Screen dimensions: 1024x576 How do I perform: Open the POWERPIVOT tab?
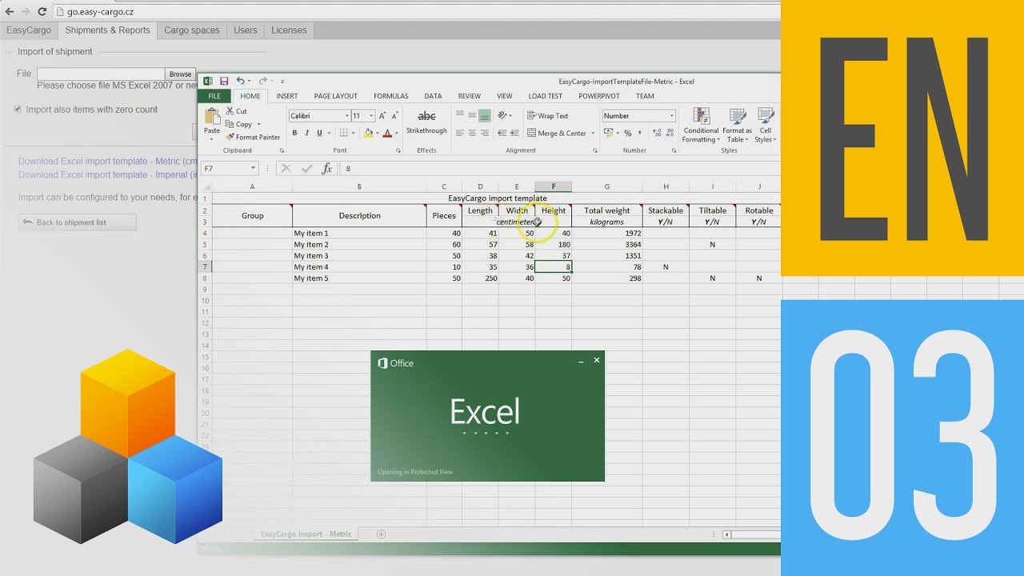pos(599,96)
